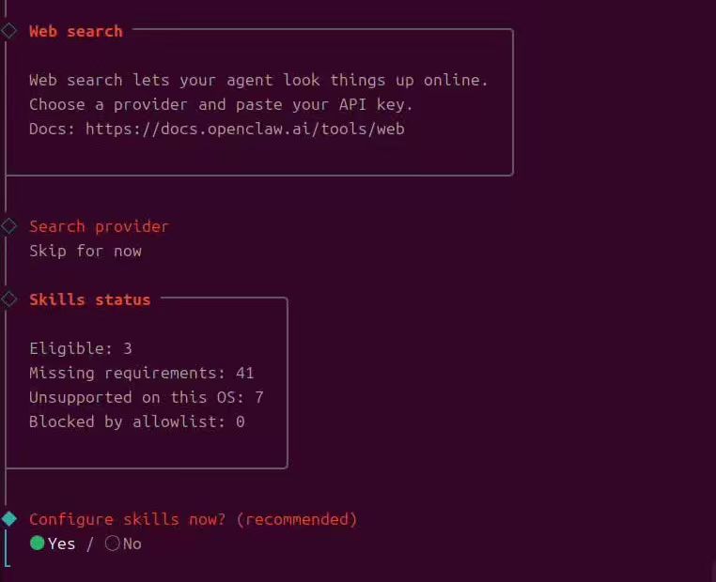Click the 'Yes' option label text
This screenshot has height=582, width=716.
(62, 544)
